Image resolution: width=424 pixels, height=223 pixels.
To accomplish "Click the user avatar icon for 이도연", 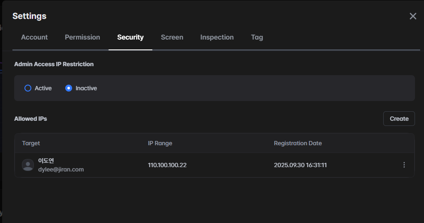I will click(28, 165).
